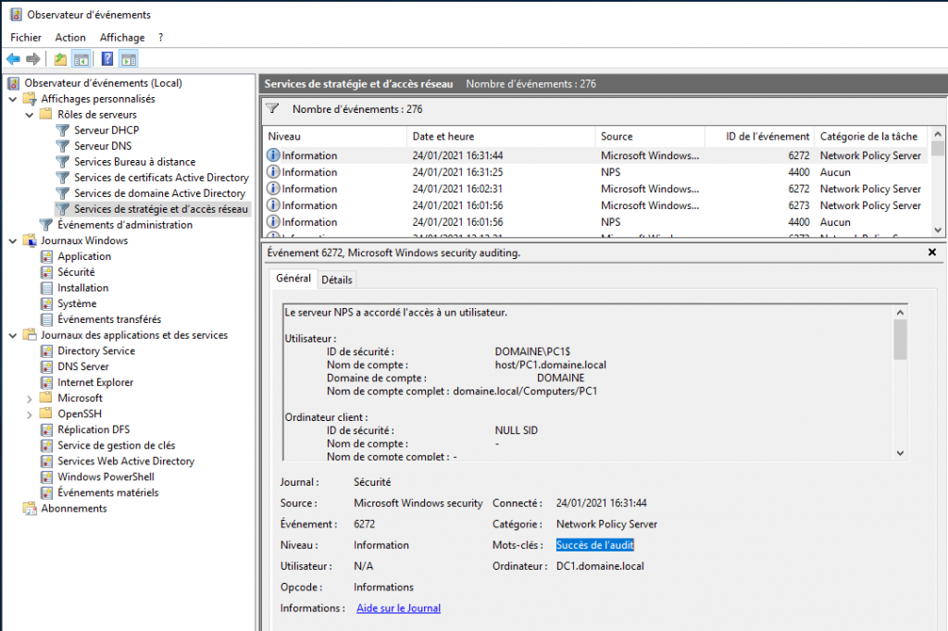Click the filter funnel icon above the event list
The width and height of the screenshot is (948, 631).
(x=273, y=109)
